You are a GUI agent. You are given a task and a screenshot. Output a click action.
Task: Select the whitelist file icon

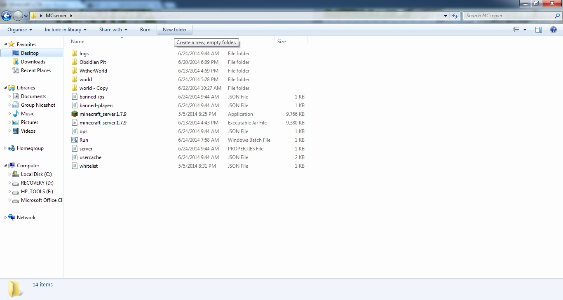coord(74,166)
